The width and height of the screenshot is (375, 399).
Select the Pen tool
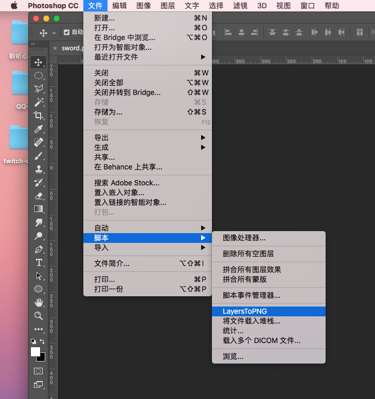click(39, 249)
